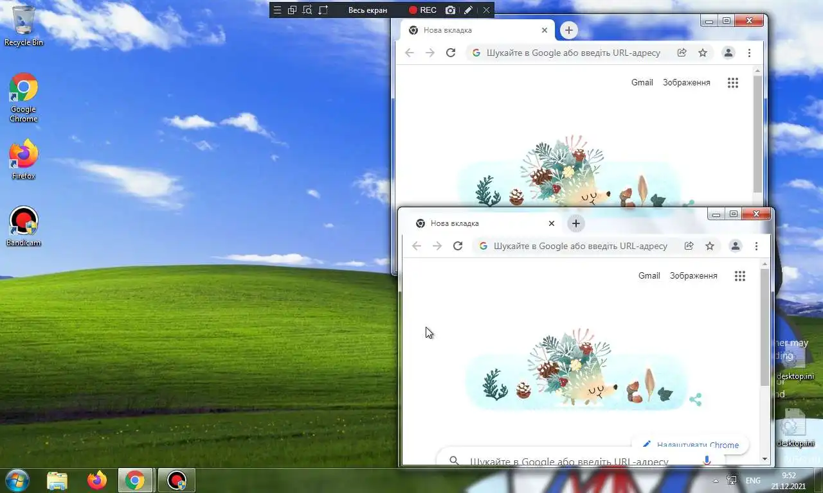Open ENG language indicator in tray
The image size is (823, 493).
click(753, 481)
